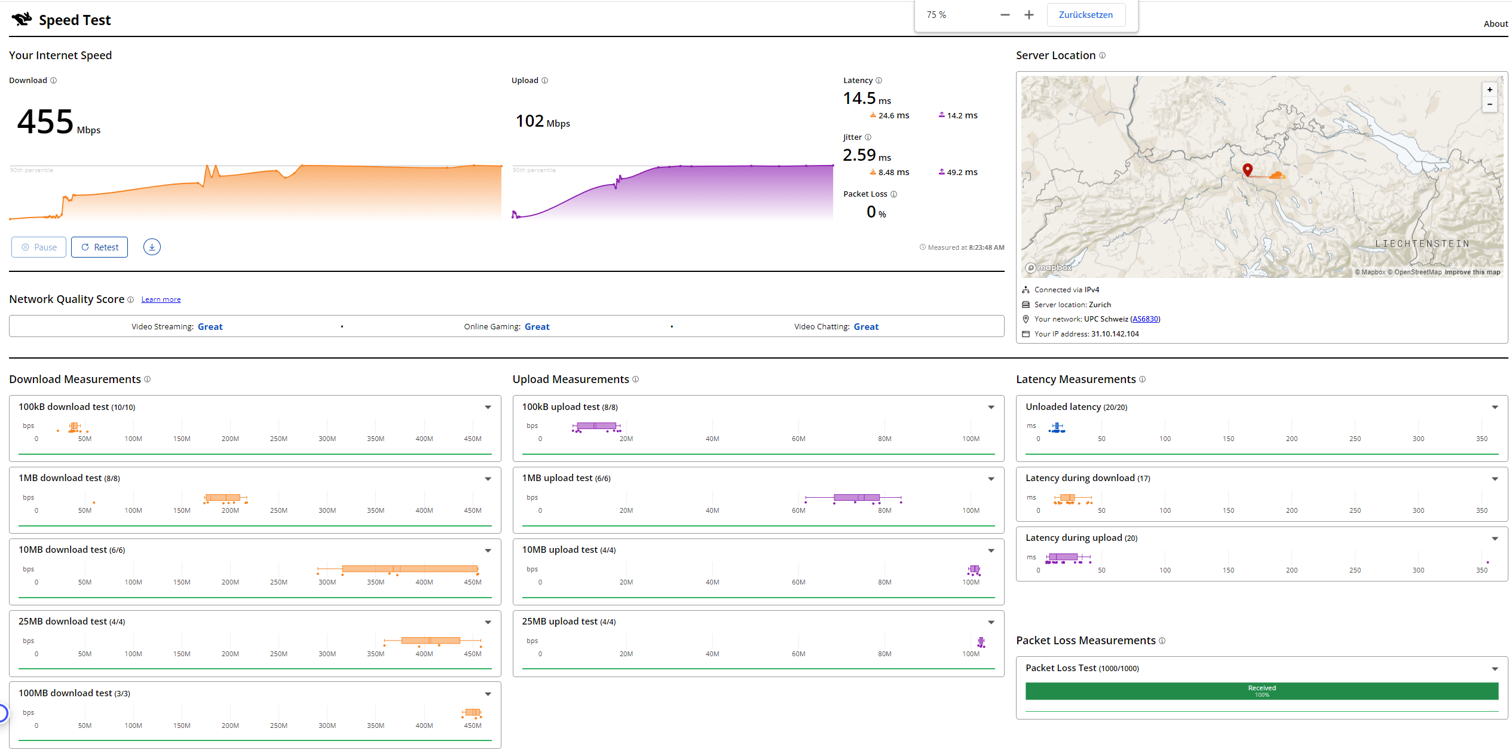
Task: Expand the Latency during download panel
Action: click(x=1495, y=479)
